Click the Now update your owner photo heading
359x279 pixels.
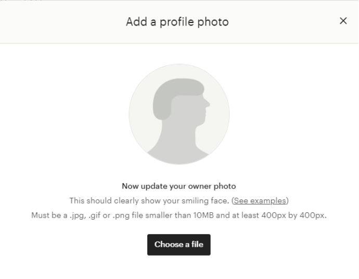click(x=179, y=186)
